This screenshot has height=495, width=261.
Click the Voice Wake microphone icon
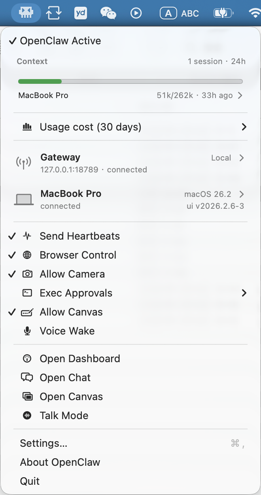point(27,331)
